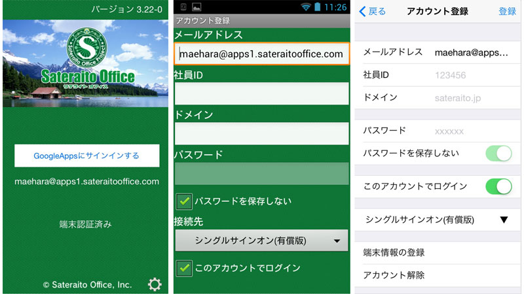Open the 接続先 シングルサインオン dropdown on Android

[x=261, y=240]
